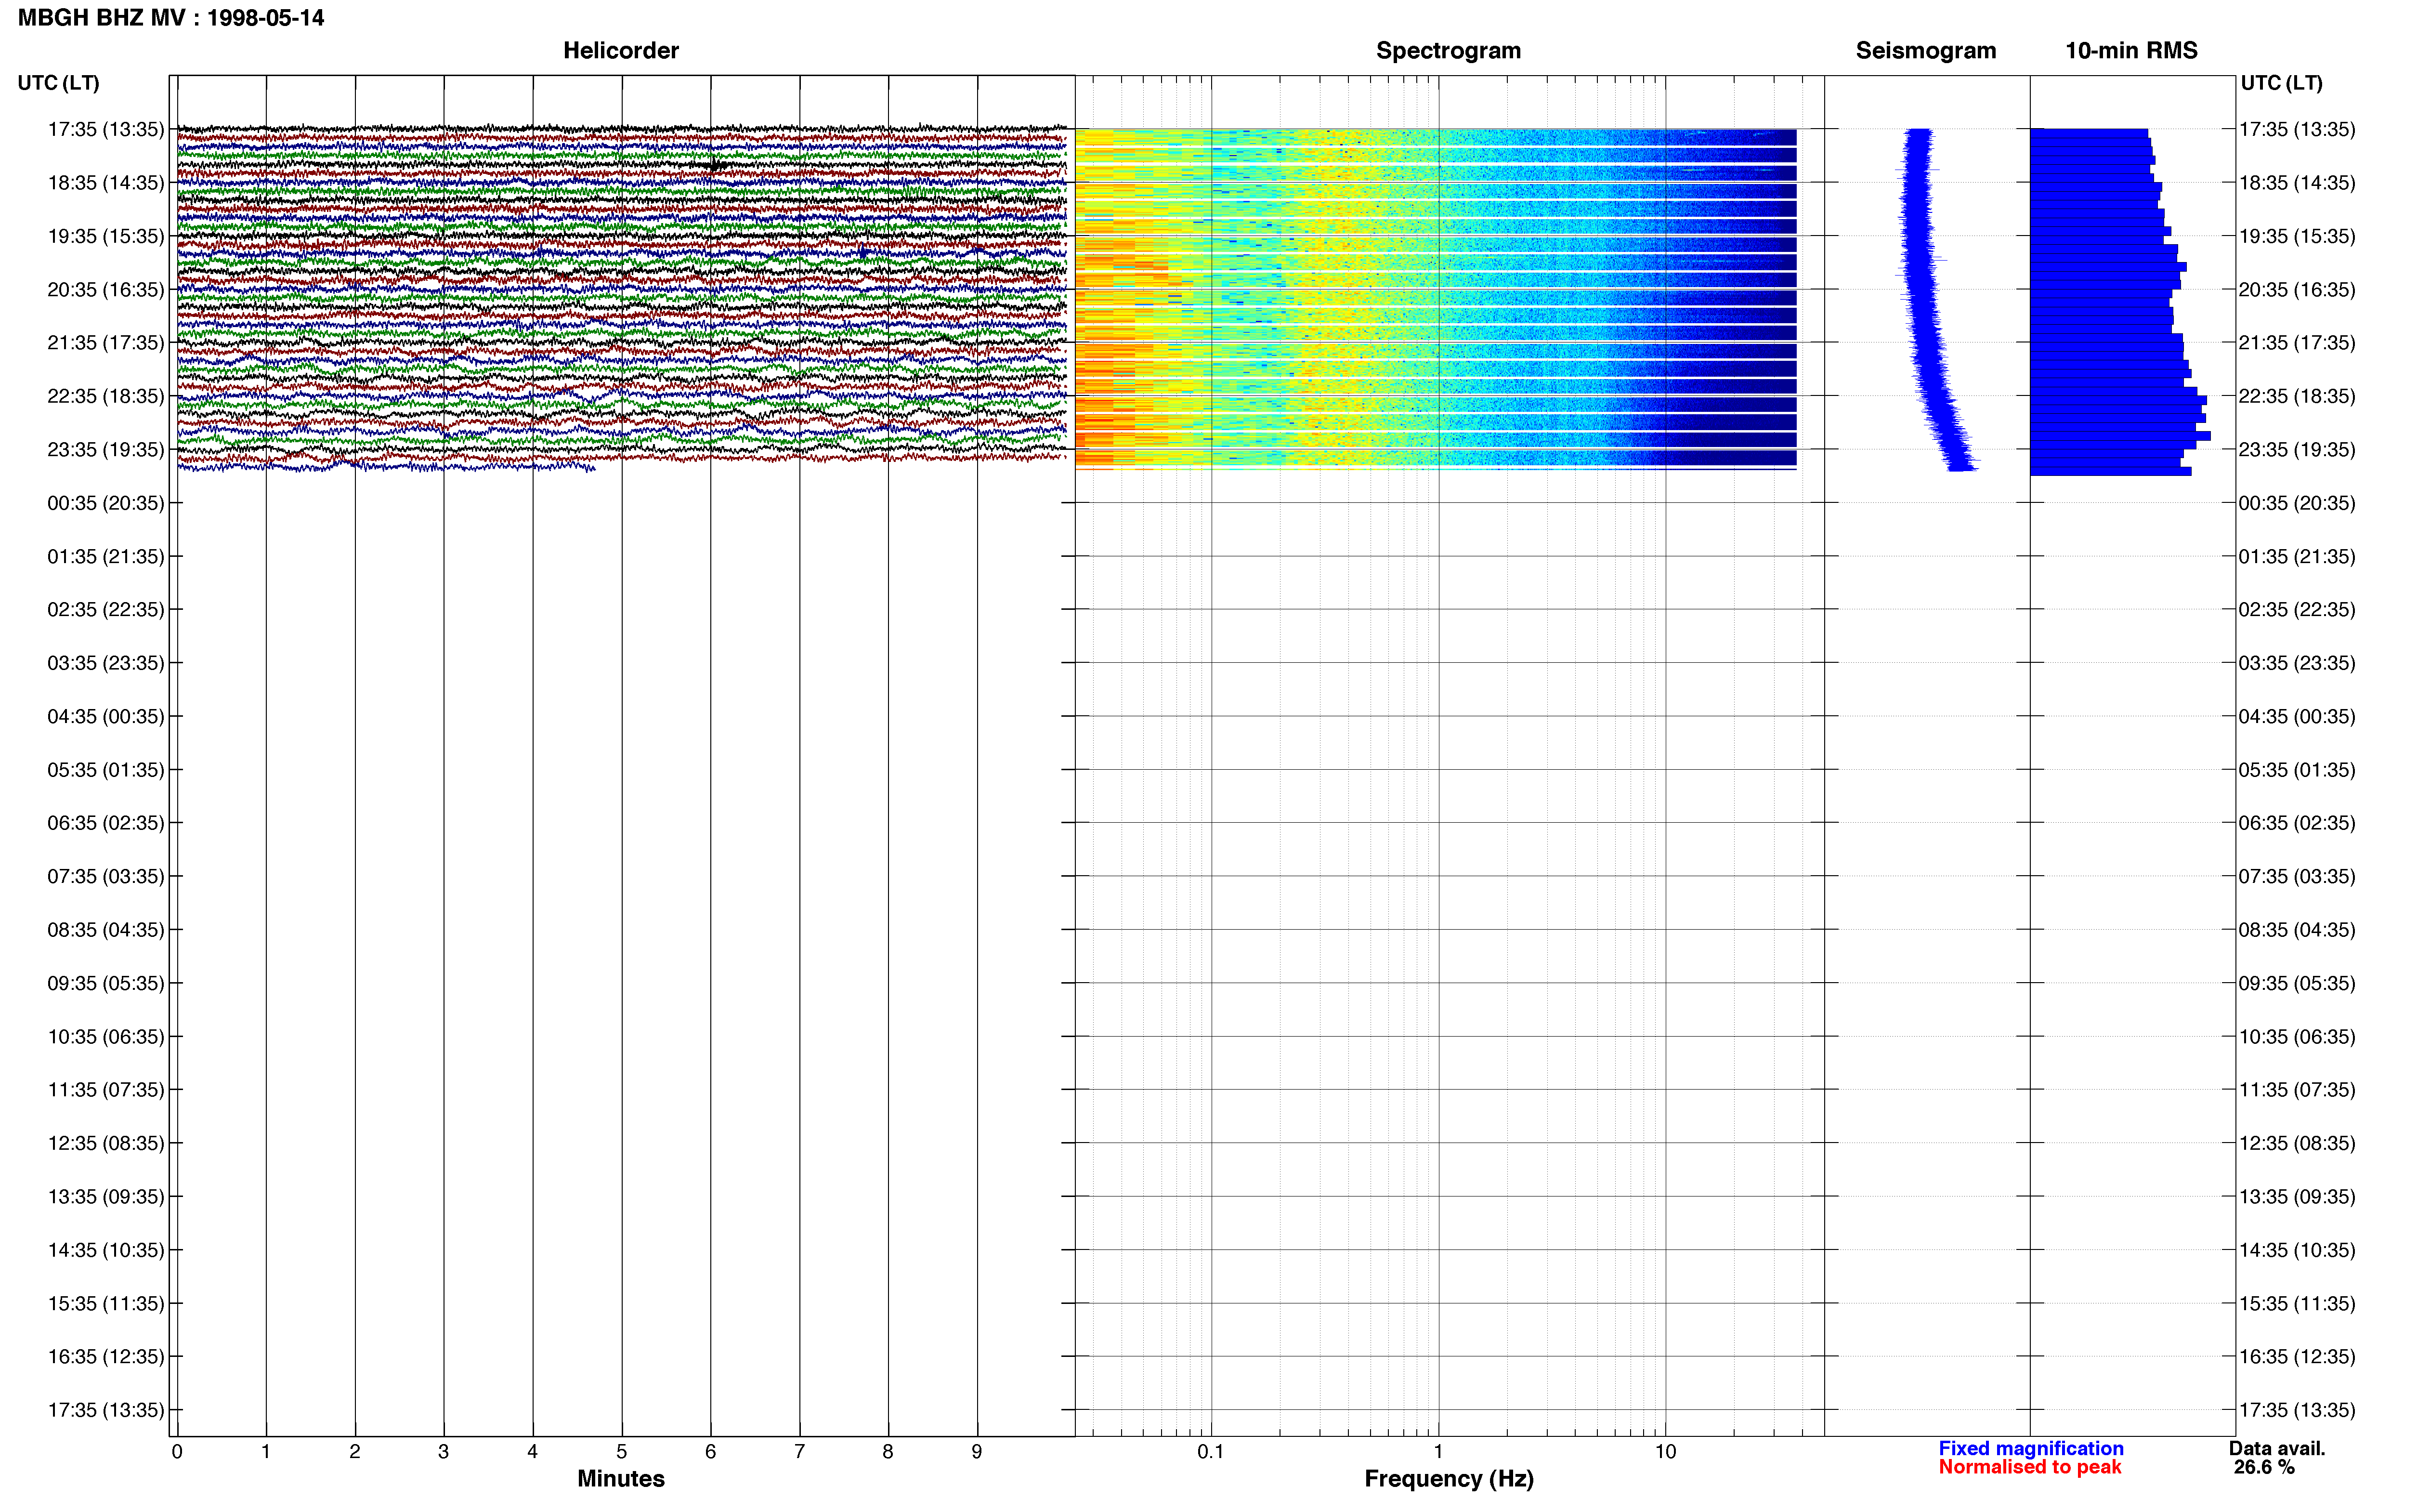Image resolution: width=2417 pixels, height=1512 pixels.
Task: Click the title 'MBGH BHZ MV : 1998-05-14'
Action: (171, 18)
